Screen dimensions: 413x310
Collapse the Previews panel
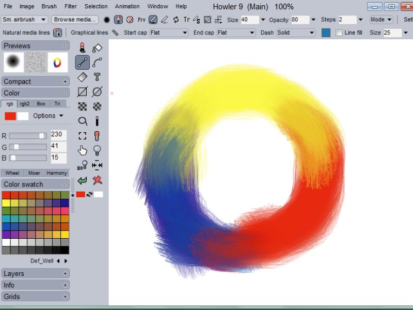point(64,46)
